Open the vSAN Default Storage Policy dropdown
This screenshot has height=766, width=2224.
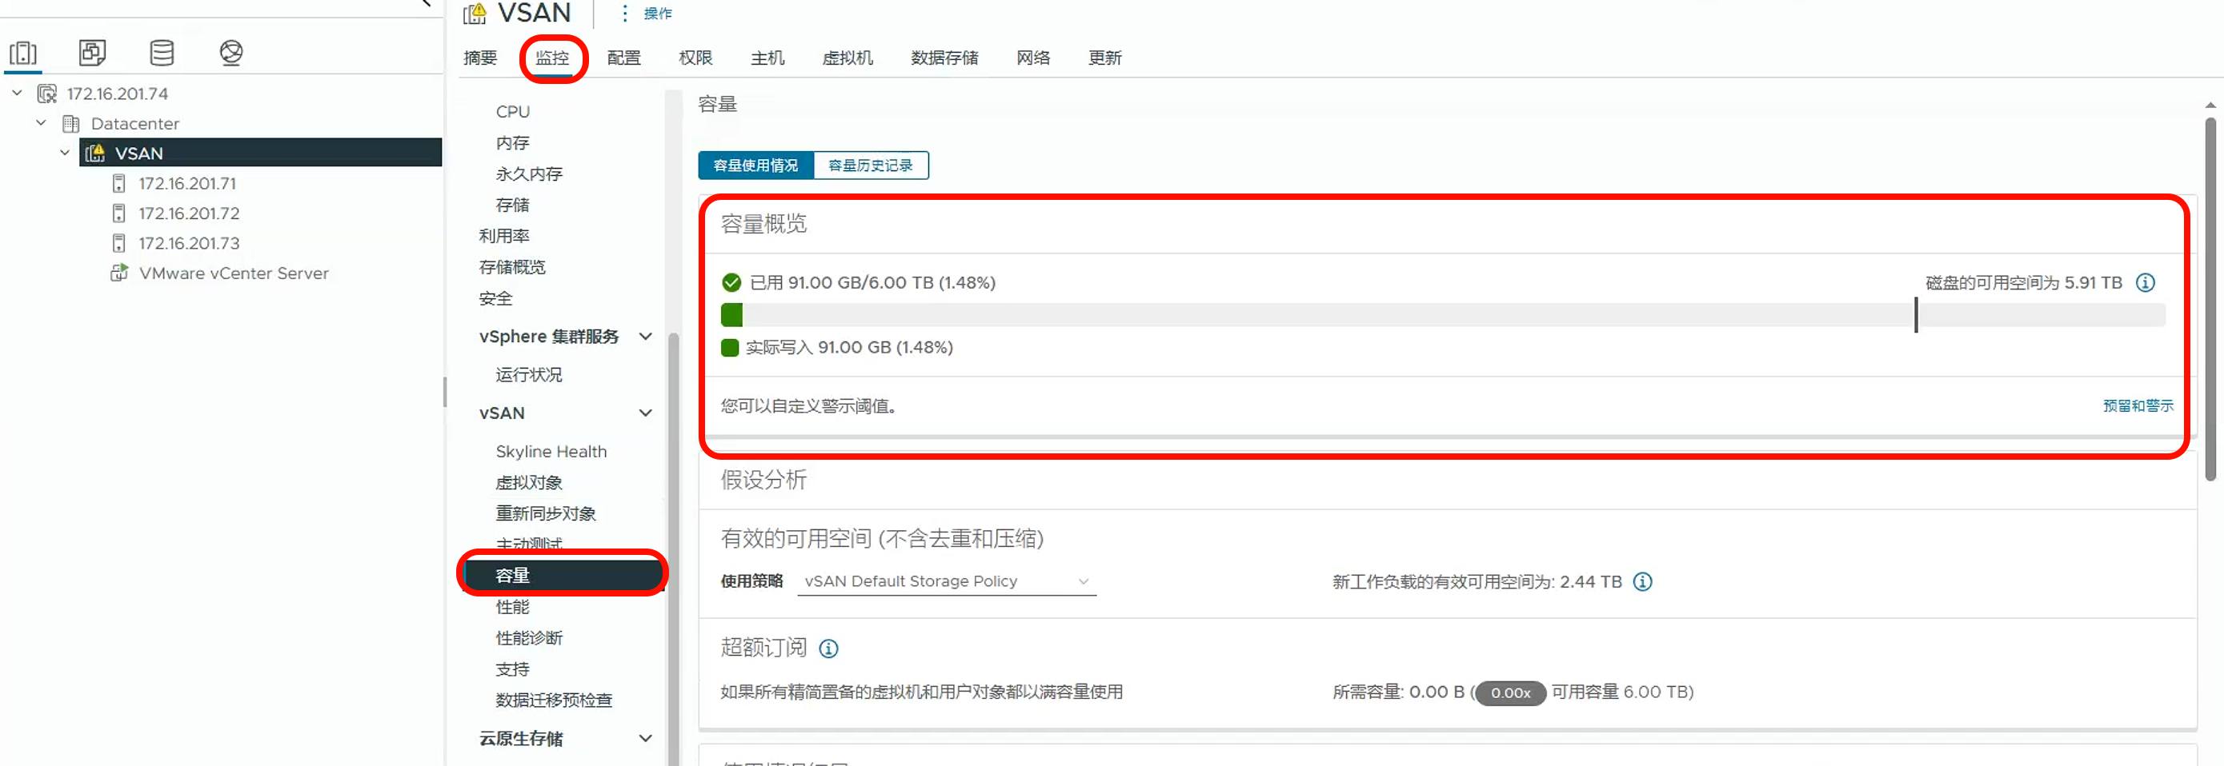(x=946, y=581)
